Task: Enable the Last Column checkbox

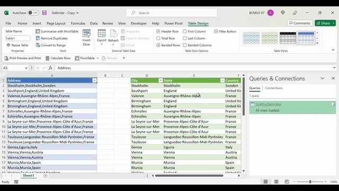Action: pos(185,38)
